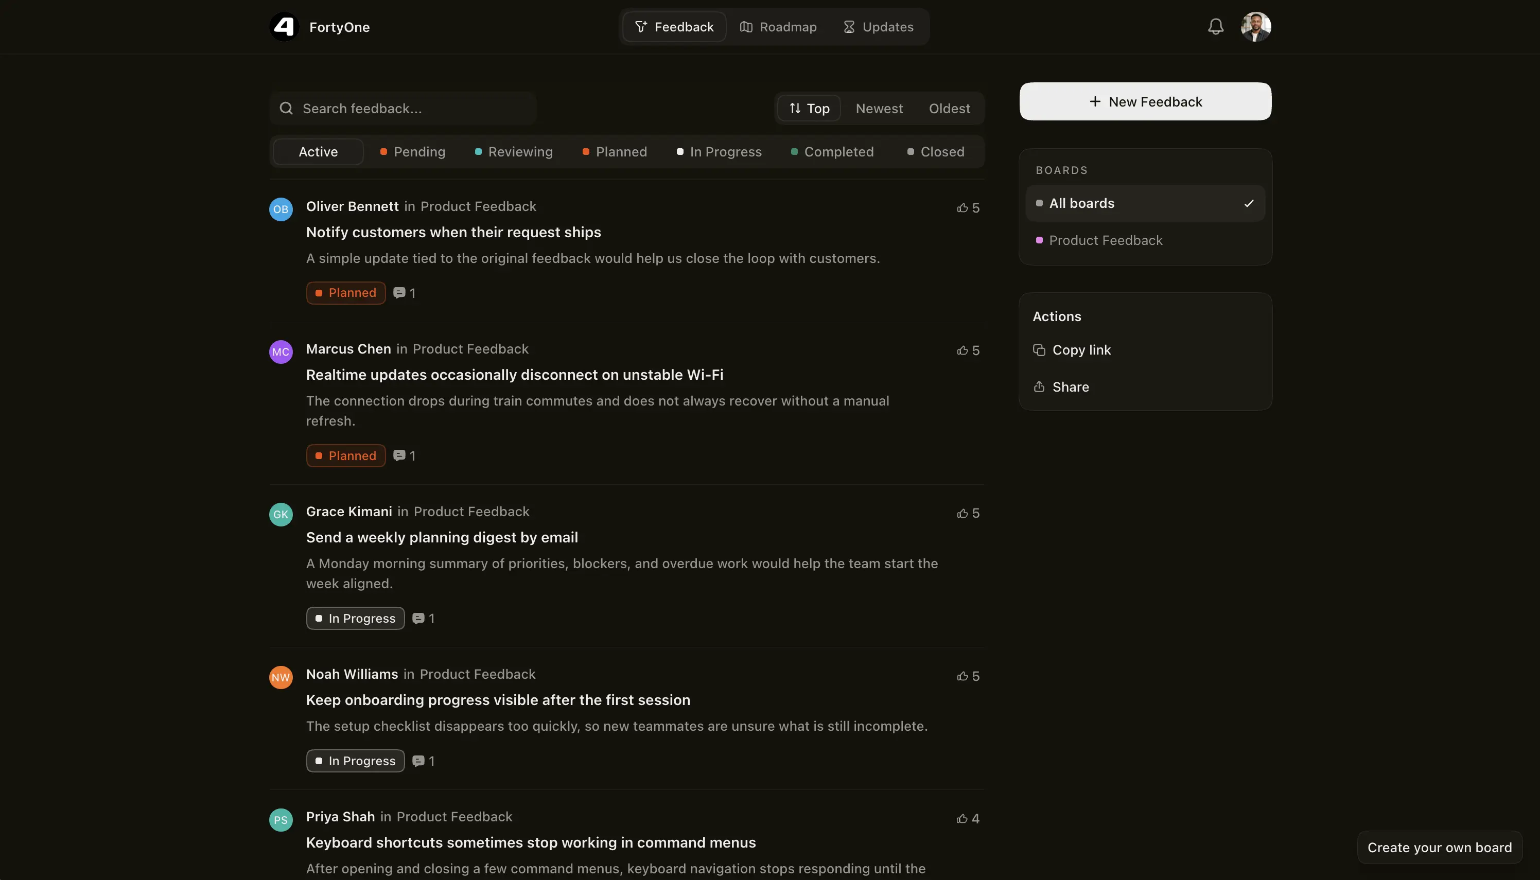The width and height of the screenshot is (1540, 880).
Task: Click Oliver Bennett's OB avatar
Action: (281, 209)
